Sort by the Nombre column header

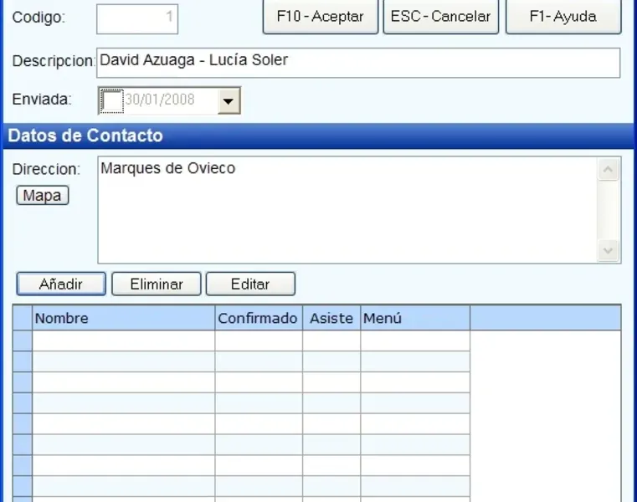[x=124, y=318]
